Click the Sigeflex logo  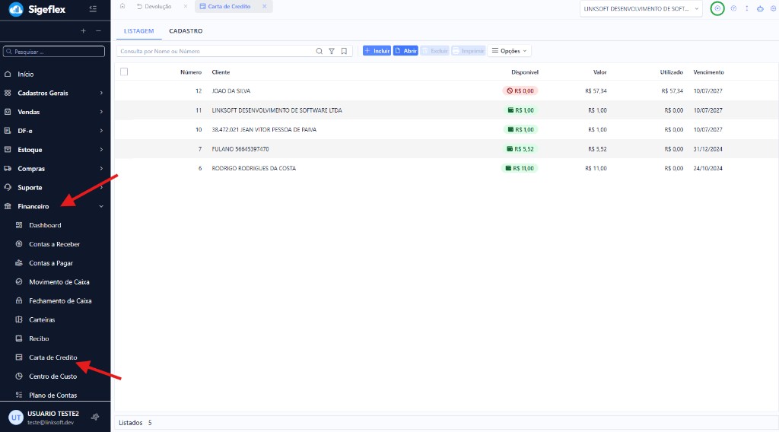tap(37, 9)
